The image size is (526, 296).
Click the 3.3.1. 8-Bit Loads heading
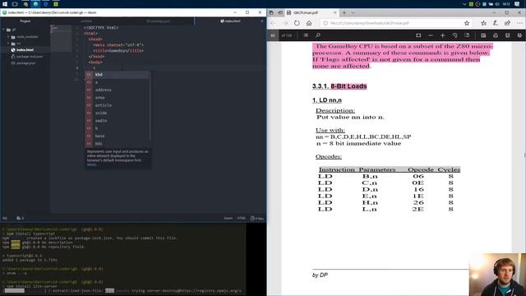[339, 86]
